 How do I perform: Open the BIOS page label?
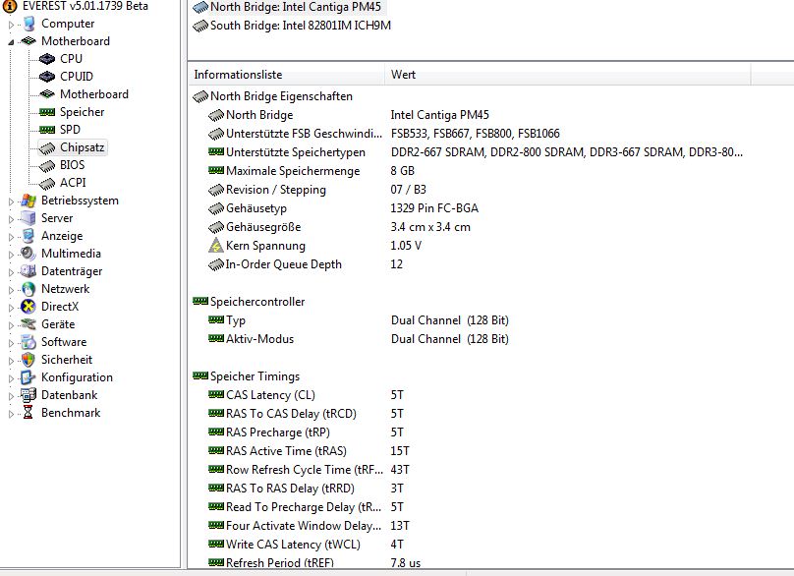73,165
